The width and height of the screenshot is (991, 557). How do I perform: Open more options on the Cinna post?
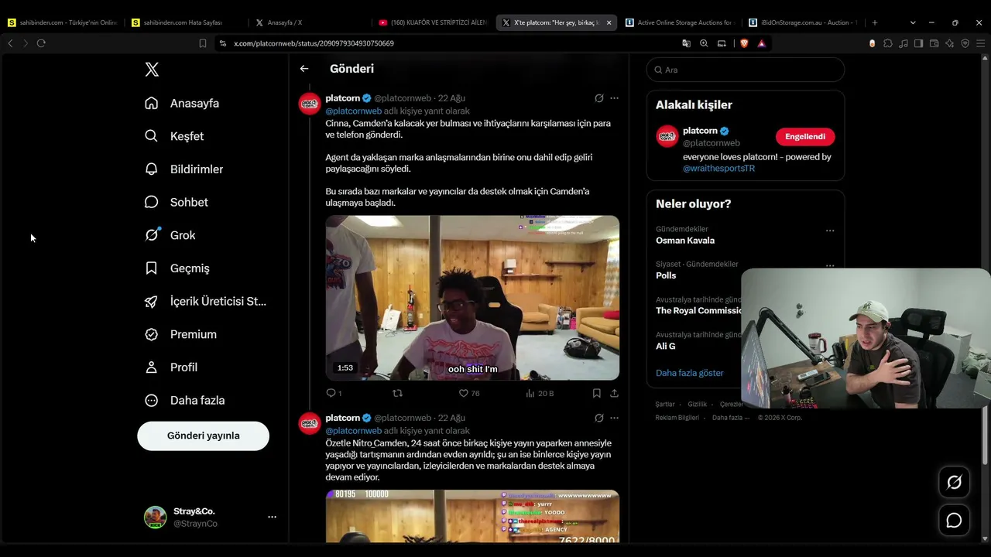[x=615, y=98]
